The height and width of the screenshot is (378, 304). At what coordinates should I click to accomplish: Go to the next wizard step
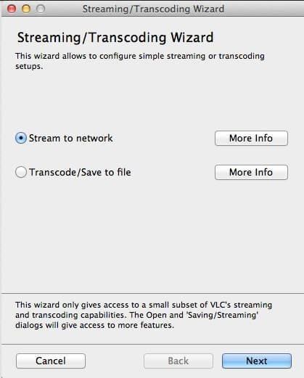pos(257,361)
